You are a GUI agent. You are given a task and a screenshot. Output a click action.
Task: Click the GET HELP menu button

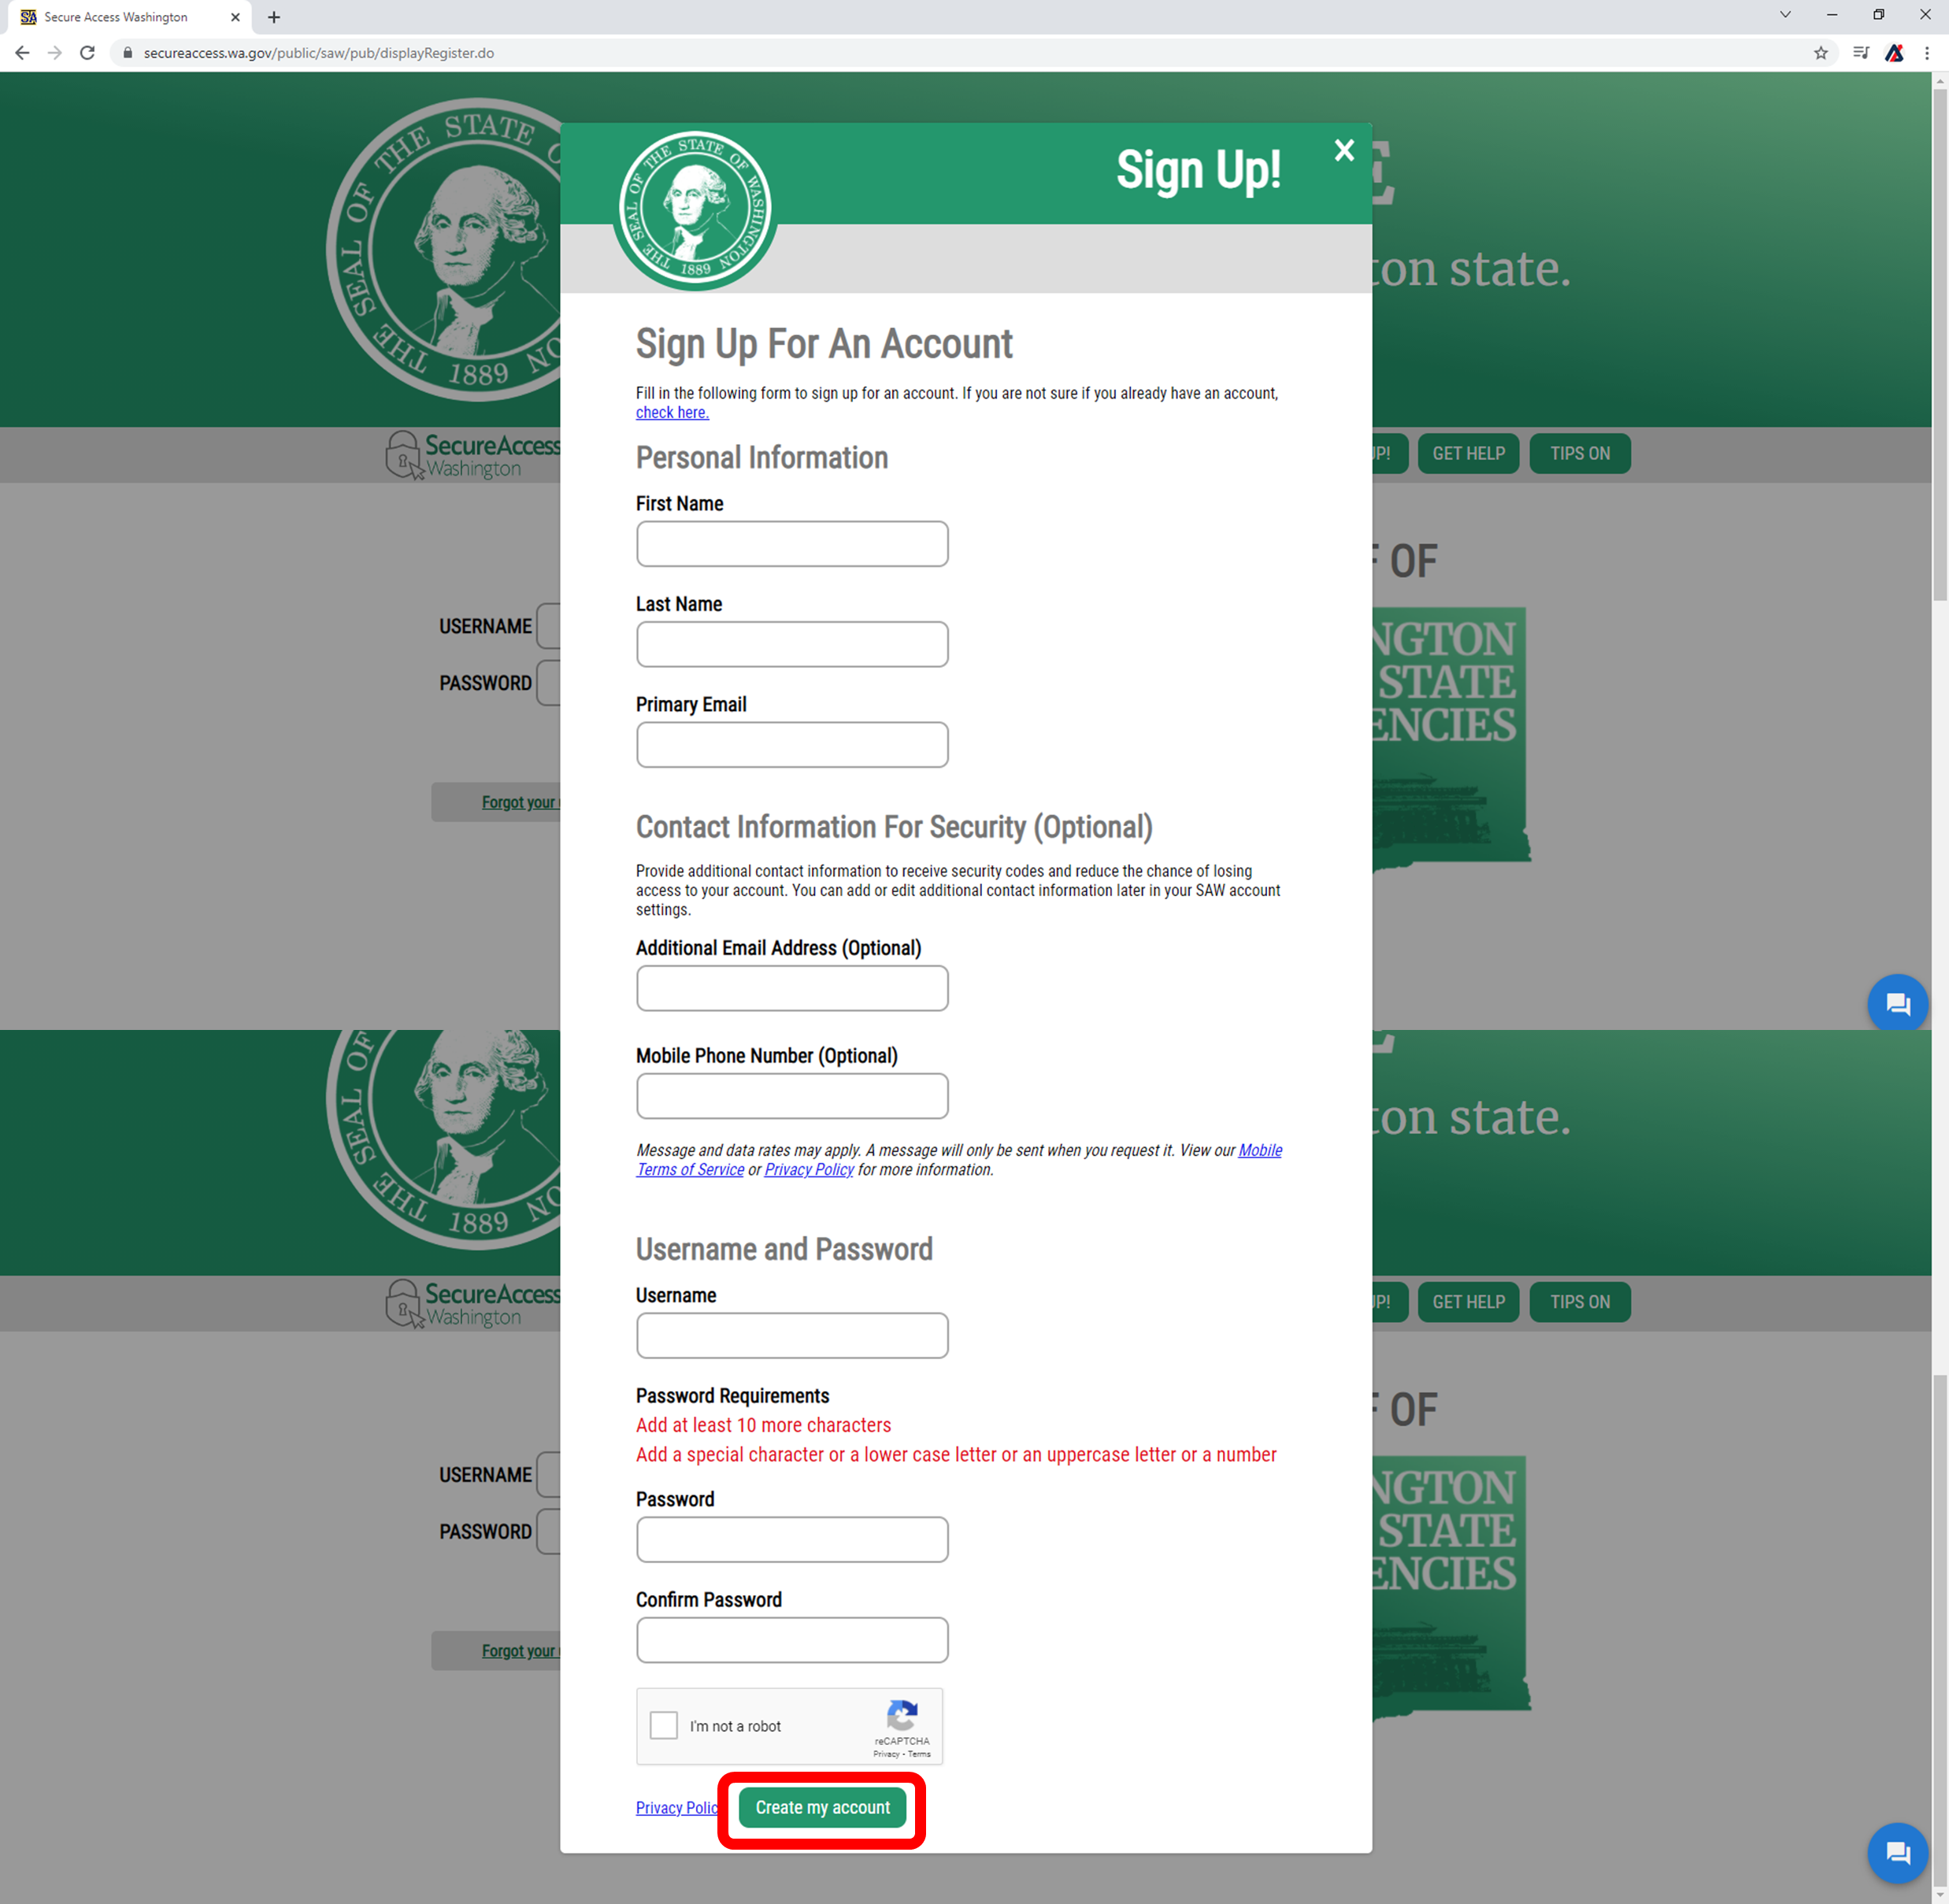coord(1469,454)
